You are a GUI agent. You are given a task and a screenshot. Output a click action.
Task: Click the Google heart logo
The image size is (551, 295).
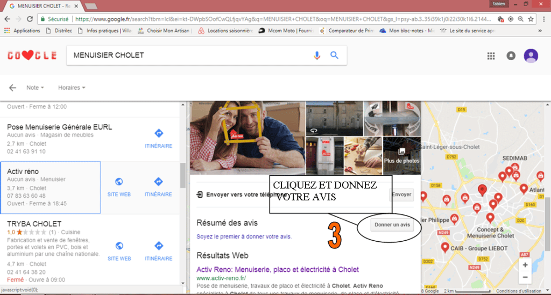(x=32, y=55)
